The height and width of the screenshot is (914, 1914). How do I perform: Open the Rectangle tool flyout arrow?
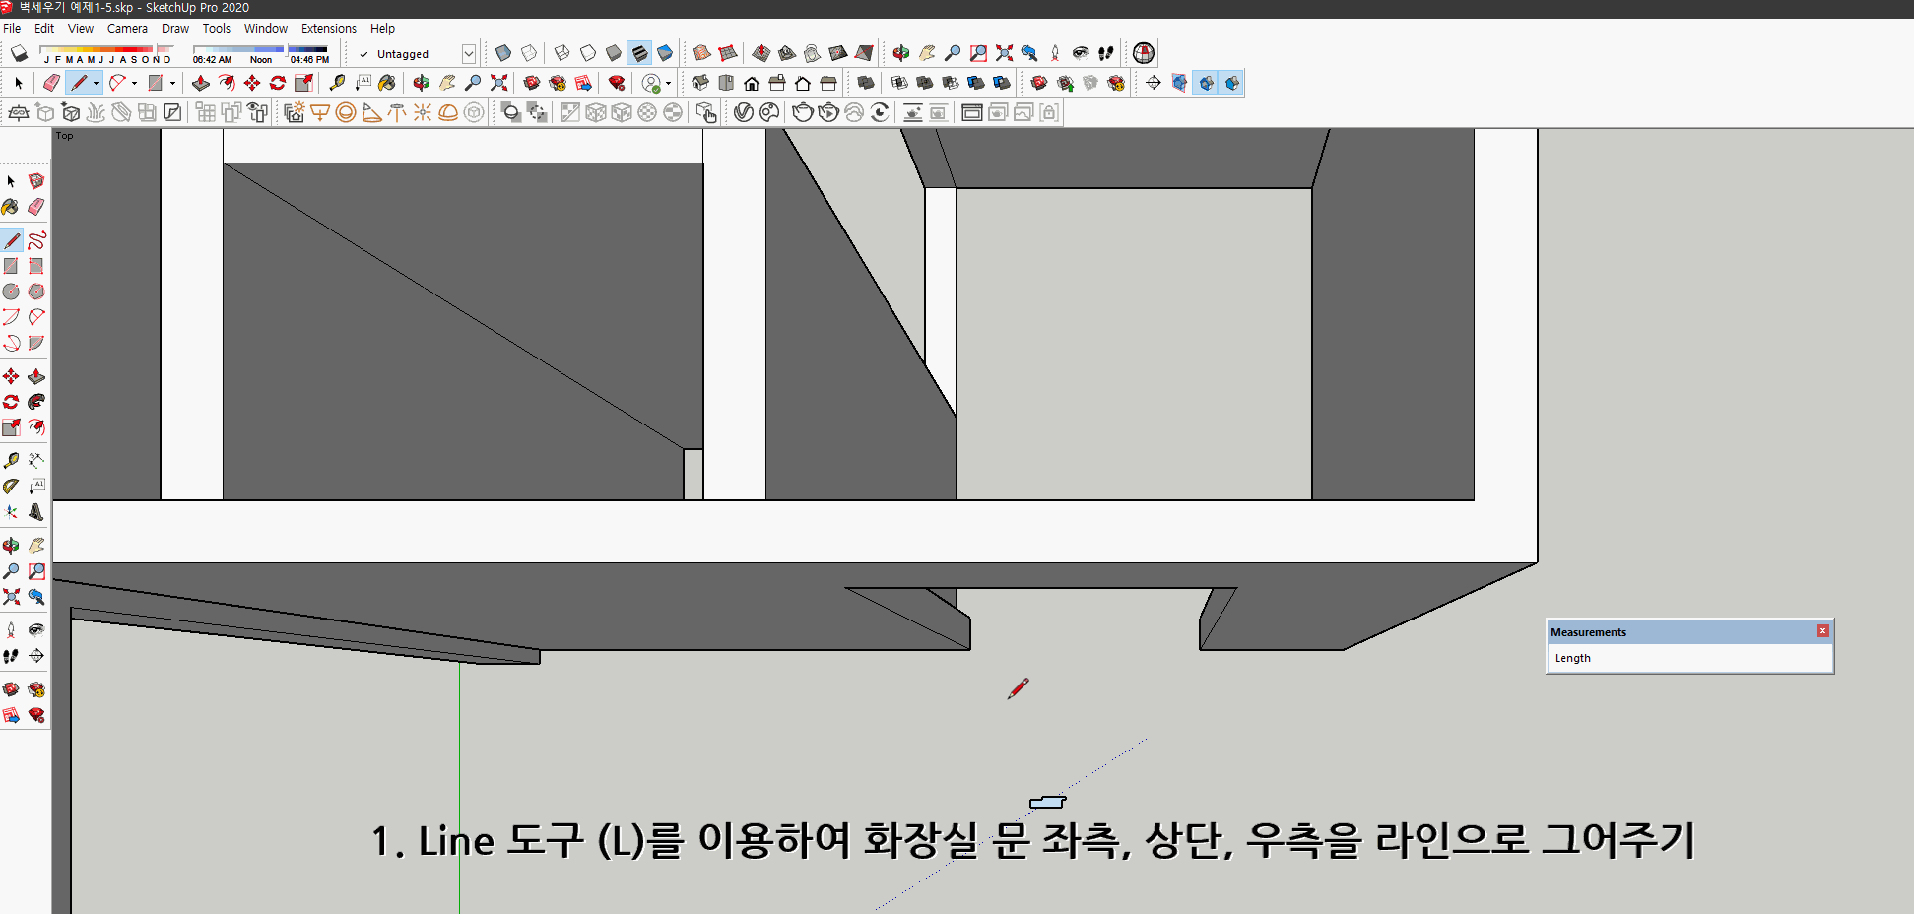pyautogui.click(x=172, y=83)
